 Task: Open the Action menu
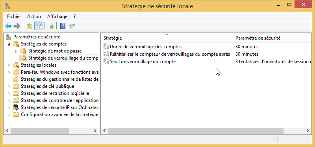(34, 16)
